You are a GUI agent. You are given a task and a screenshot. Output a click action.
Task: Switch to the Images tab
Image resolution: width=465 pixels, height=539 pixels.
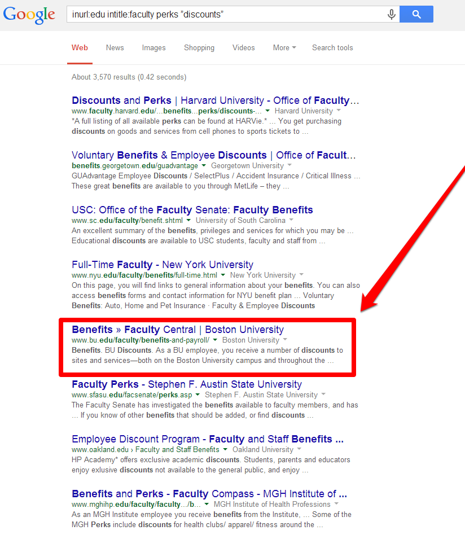click(x=153, y=48)
